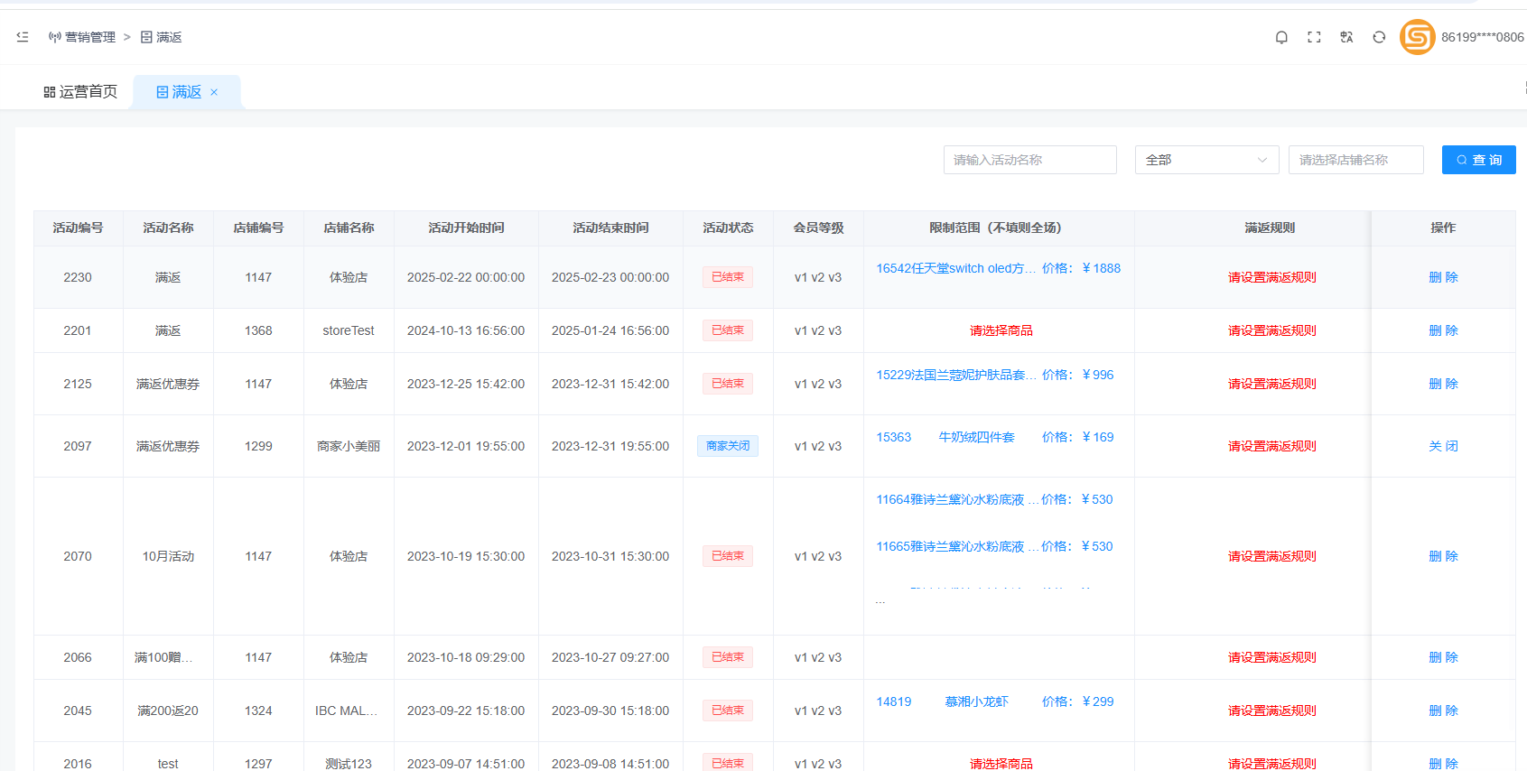Screen dimensions: 1527x771
Task: Collapse the sidebar menu icon
Action: coord(23,37)
